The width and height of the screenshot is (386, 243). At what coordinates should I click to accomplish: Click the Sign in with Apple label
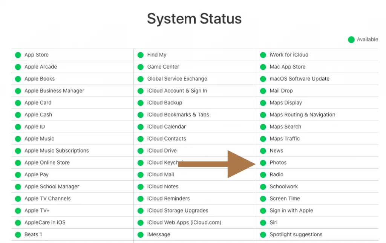[x=291, y=211]
